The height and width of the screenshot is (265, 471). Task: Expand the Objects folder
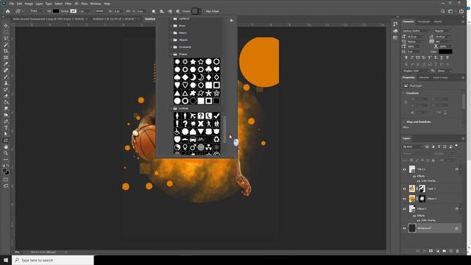coord(171,40)
